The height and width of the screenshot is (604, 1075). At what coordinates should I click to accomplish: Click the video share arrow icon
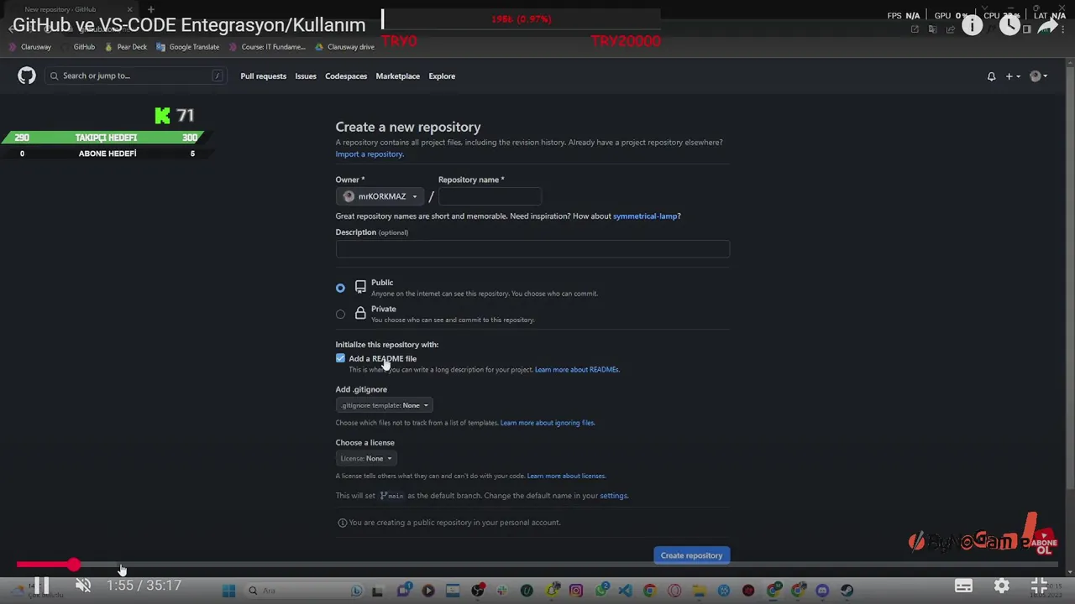coord(1047,25)
